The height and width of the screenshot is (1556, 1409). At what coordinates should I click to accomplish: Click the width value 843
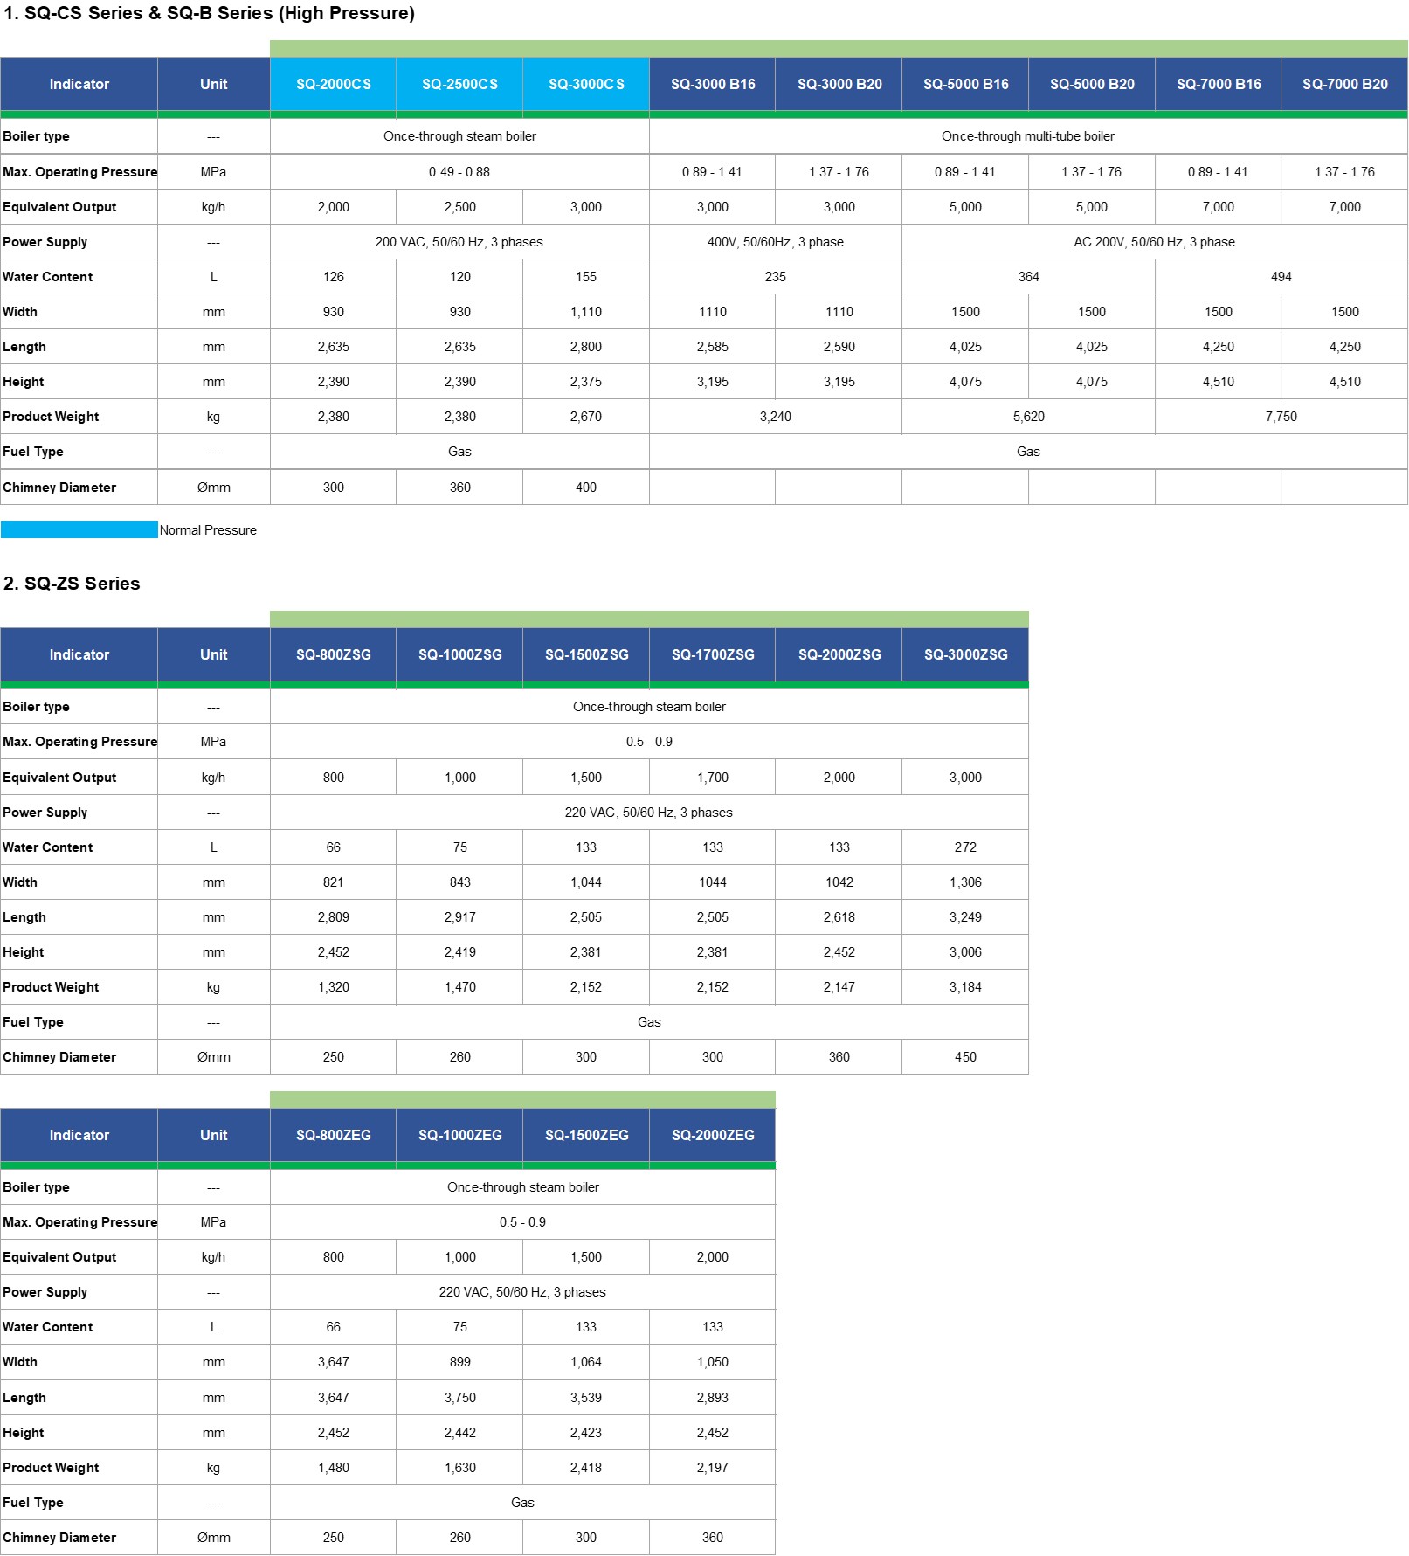459,882
